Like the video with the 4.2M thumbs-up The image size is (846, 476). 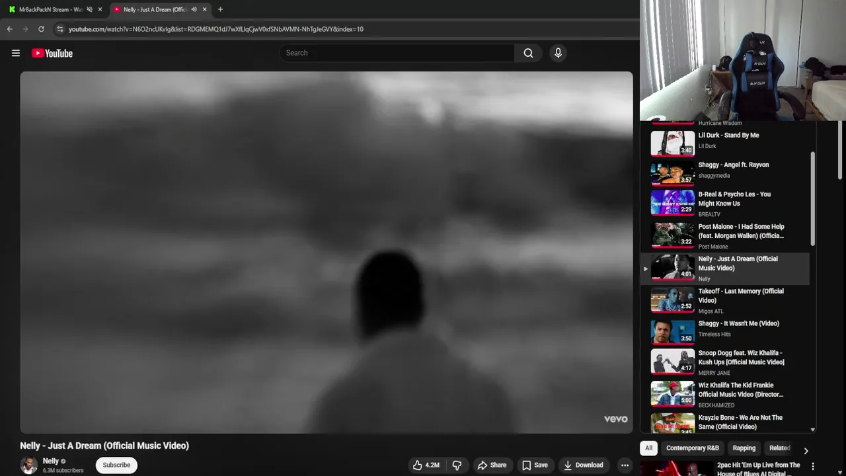pyautogui.click(x=426, y=465)
